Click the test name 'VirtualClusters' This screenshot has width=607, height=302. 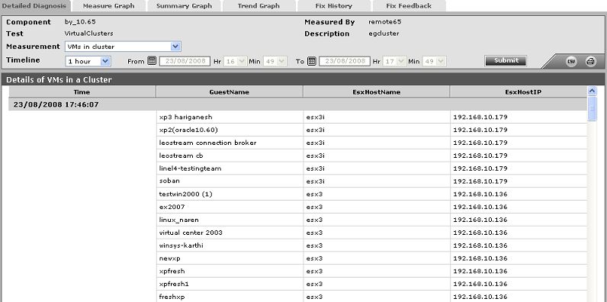(x=89, y=34)
